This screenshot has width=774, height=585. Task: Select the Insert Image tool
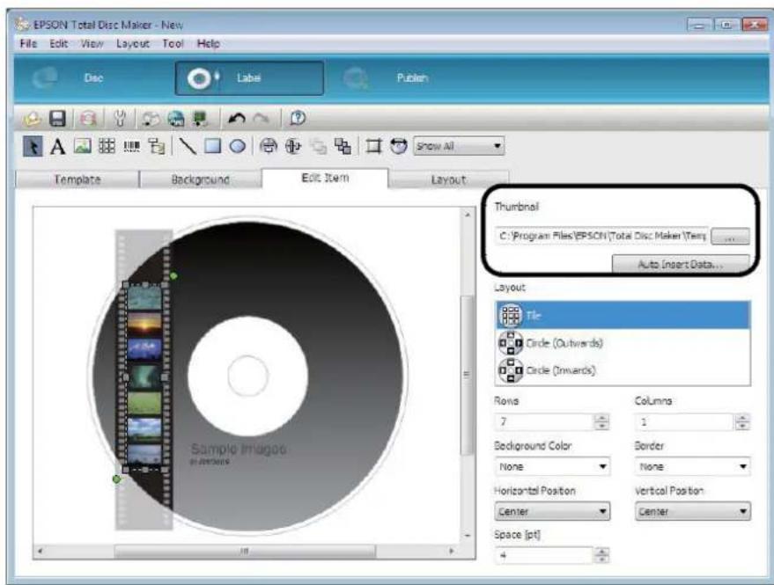83,146
